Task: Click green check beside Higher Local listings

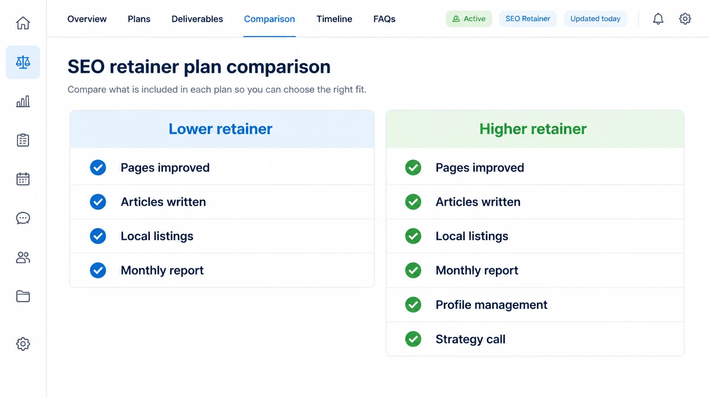Action: point(413,236)
